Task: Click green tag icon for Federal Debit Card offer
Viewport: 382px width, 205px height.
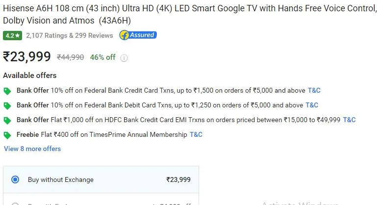Action: 7,106
